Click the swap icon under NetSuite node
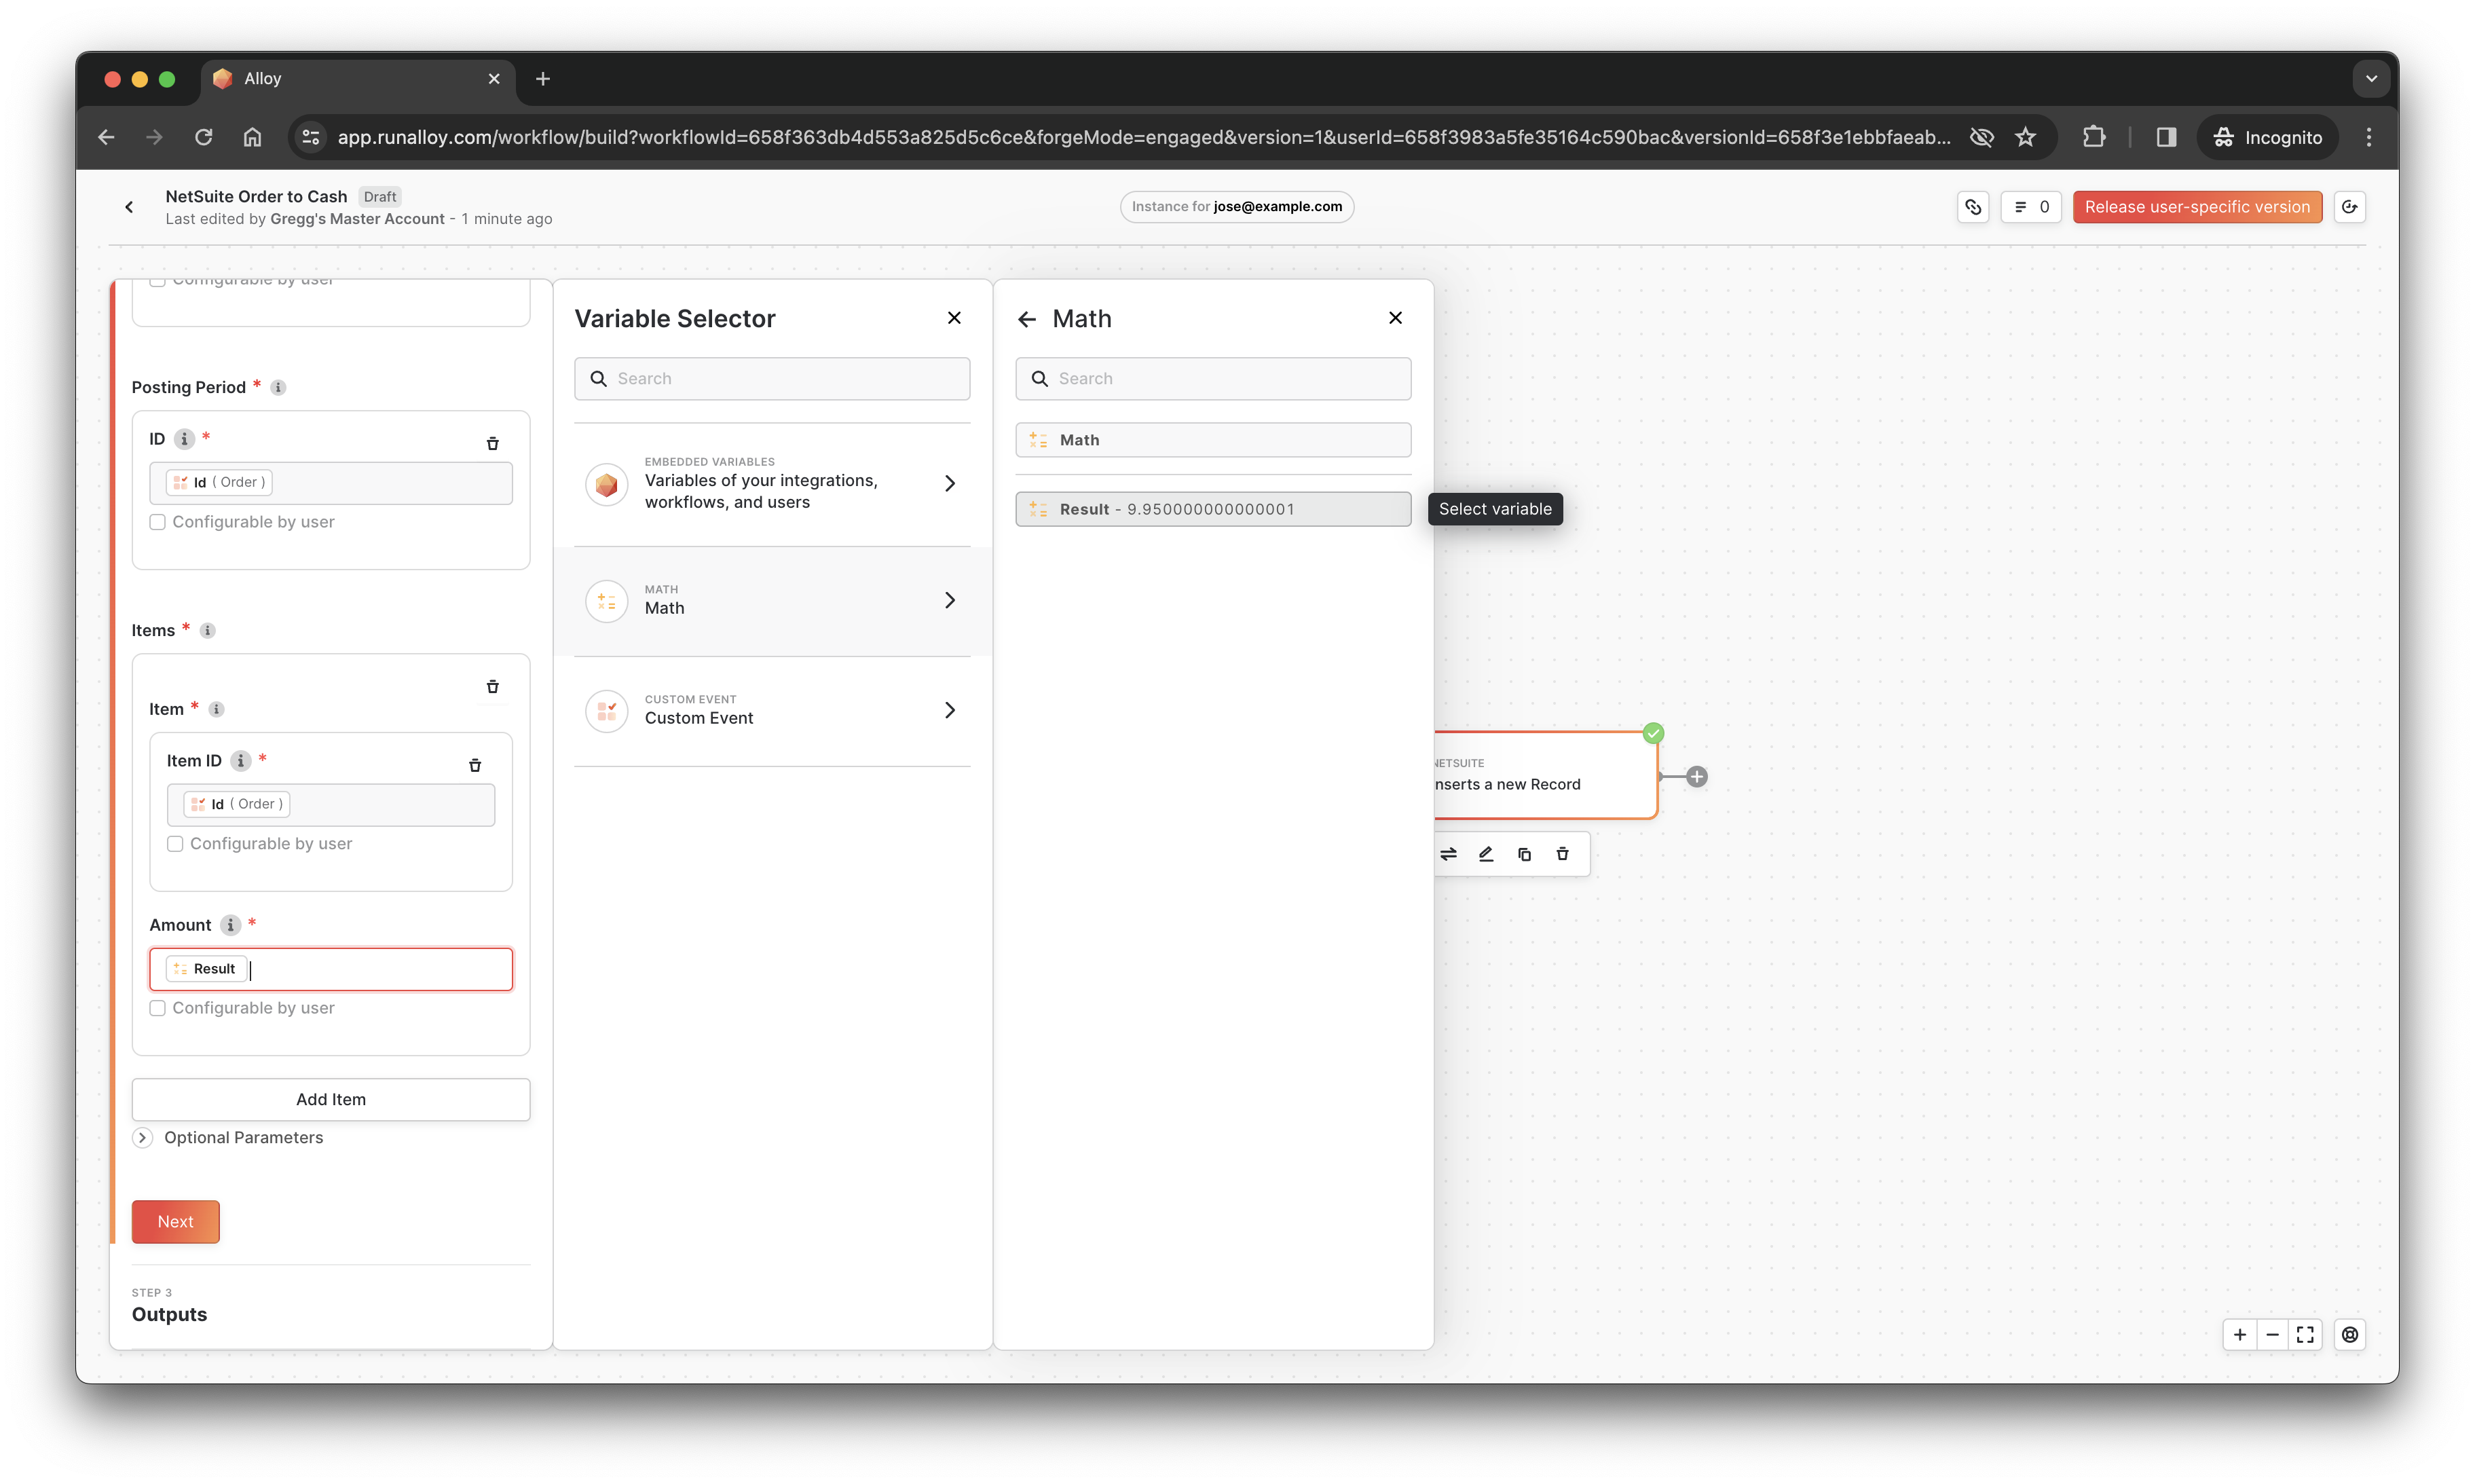 pos(1448,854)
